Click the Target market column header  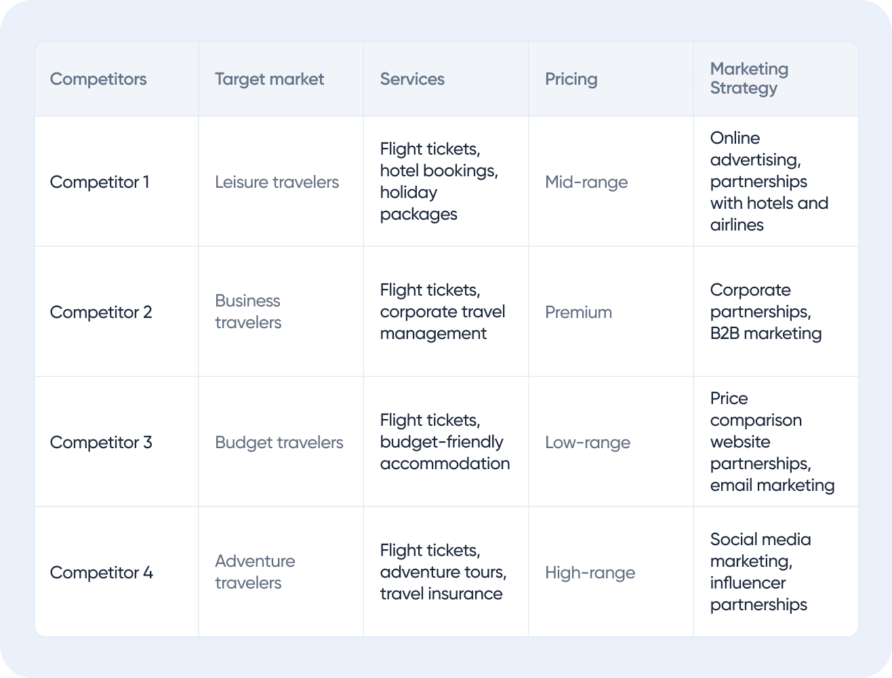click(269, 79)
